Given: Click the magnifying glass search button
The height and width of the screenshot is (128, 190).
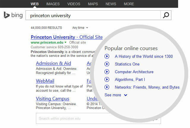Looking at the screenshot, I should [166, 15].
